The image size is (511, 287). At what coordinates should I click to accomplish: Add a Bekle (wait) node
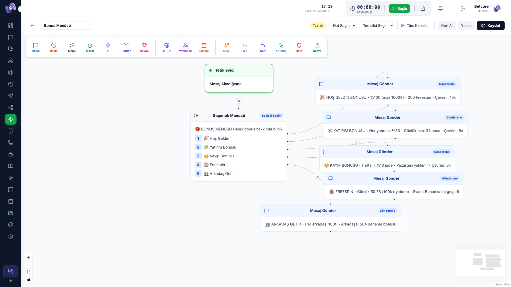[x=54, y=47]
